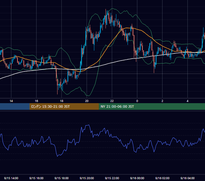Click hour label 22 on price chart axis
205x181 pixels.
tap(112, 101)
